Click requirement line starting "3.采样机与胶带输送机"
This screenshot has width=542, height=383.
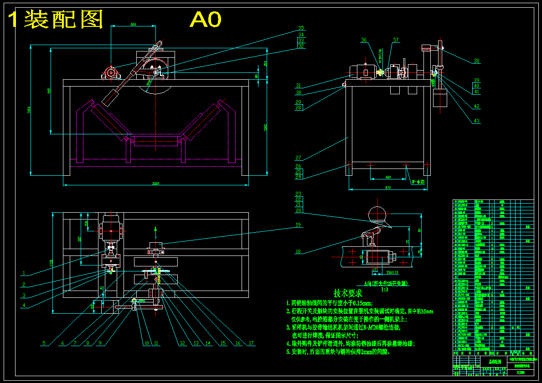click(344, 327)
